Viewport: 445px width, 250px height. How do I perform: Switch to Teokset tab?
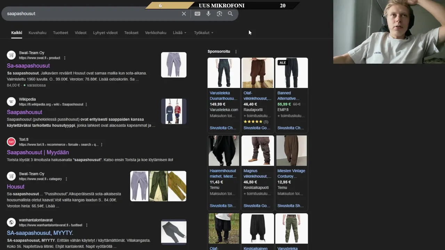point(131,33)
